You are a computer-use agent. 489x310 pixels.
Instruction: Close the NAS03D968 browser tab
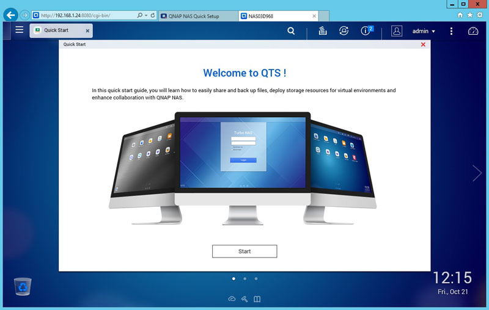[x=314, y=16]
